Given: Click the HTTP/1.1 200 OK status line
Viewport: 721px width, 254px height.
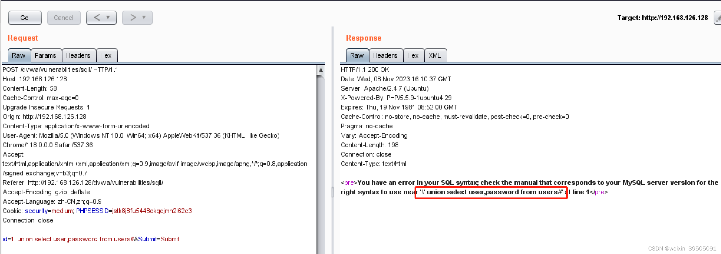Looking at the screenshot, I should (x=365, y=69).
